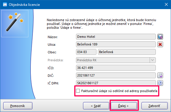Image resolution: width=171 pixels, height=112 pixels.
Task: Click the DIČ field 2021861127
Action: (x=116, y=75)
